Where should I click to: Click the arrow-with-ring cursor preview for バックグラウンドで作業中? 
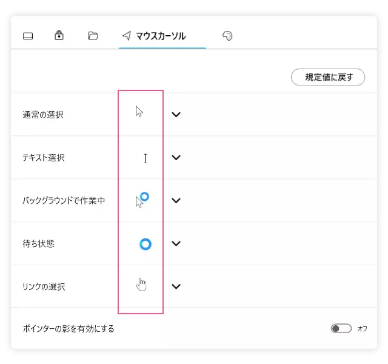click(x=142, y=200)
